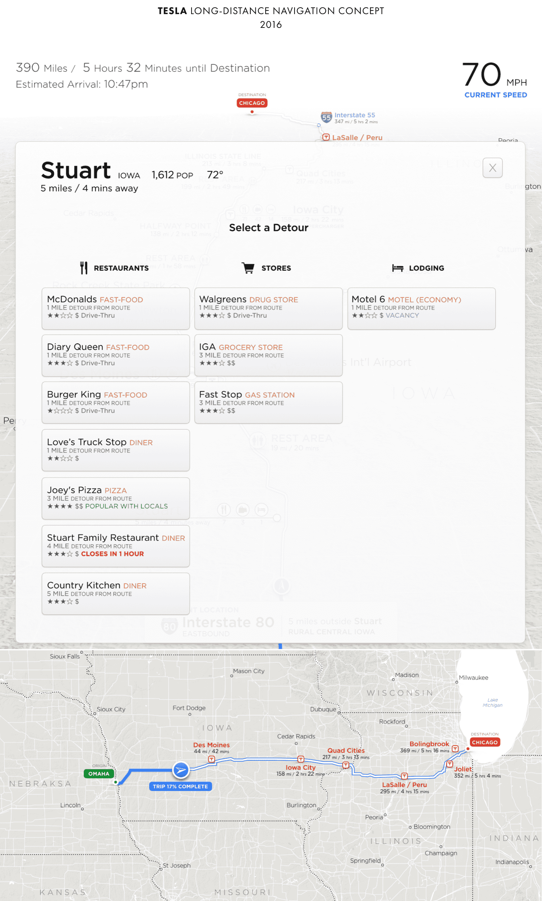The height and width of the screenshot is (901, 542).
Task: Click the Joliet label on map
Action: (x=463, y=769)
